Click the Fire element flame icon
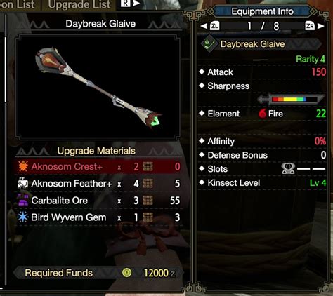333x296 pixels. 263,114
